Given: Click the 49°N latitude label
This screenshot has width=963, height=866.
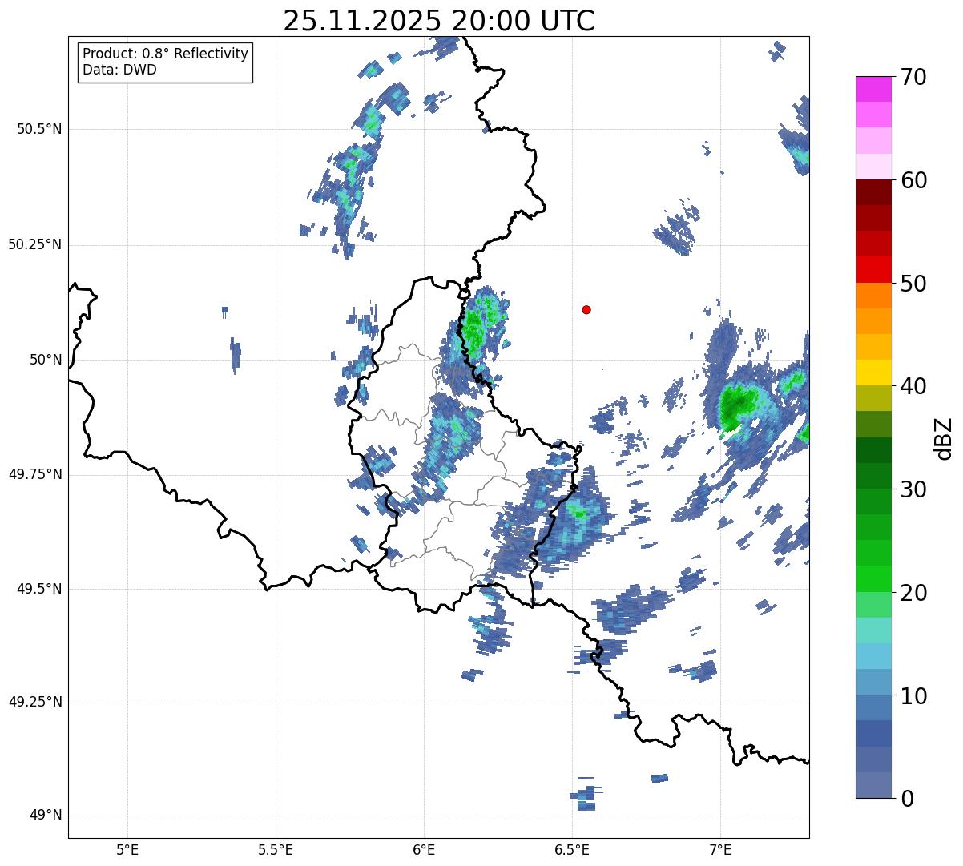Looking at the screenshot, I should 46,816.
